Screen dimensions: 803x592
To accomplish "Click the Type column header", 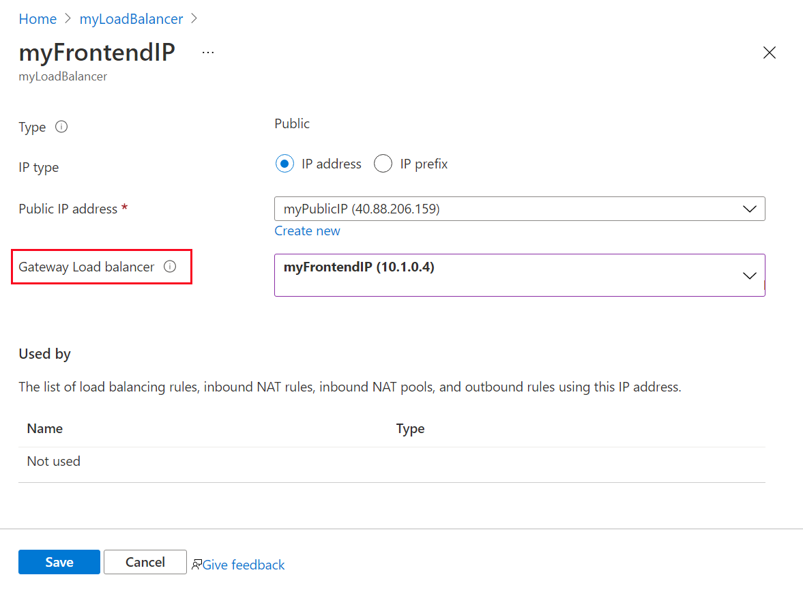I will tap(410, 428).
